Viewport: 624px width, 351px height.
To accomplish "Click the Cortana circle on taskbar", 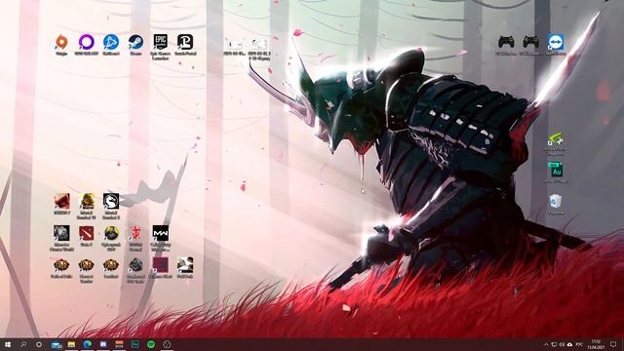I will pyautogui.click(x=39, y=344).
